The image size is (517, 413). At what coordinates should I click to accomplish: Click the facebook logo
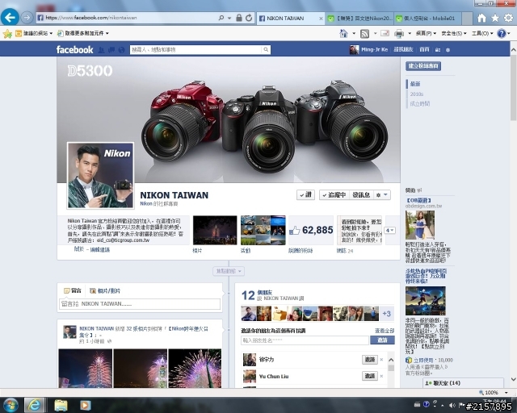pos(75,50)
